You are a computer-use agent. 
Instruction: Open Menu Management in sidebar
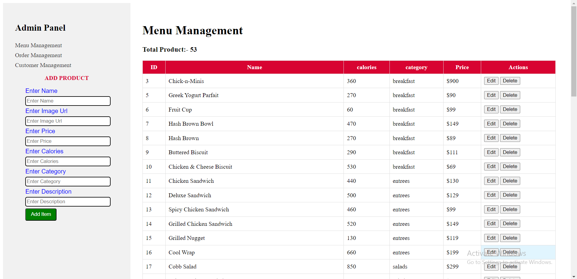pyautogui.click(x=38, y=45)
